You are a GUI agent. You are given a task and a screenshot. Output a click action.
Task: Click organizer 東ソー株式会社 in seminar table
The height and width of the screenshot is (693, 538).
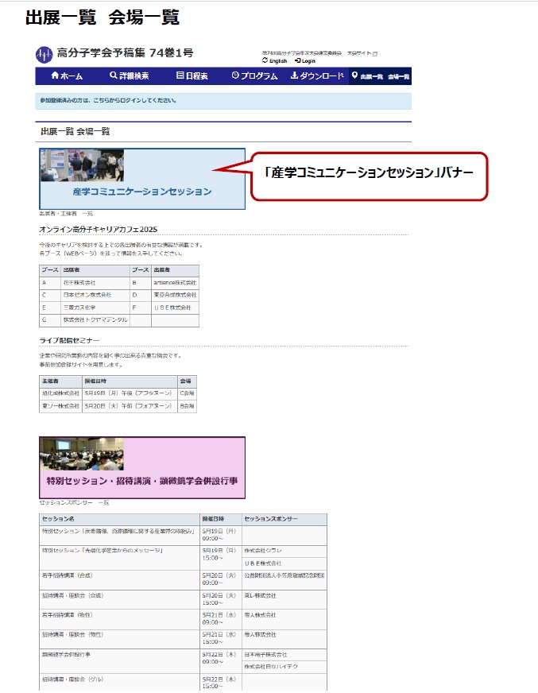click(60, 406)
